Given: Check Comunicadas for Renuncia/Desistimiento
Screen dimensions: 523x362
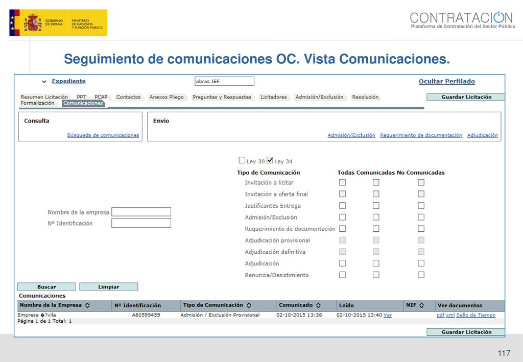Looking at the screenshot, I should click(x=376, y=275).
